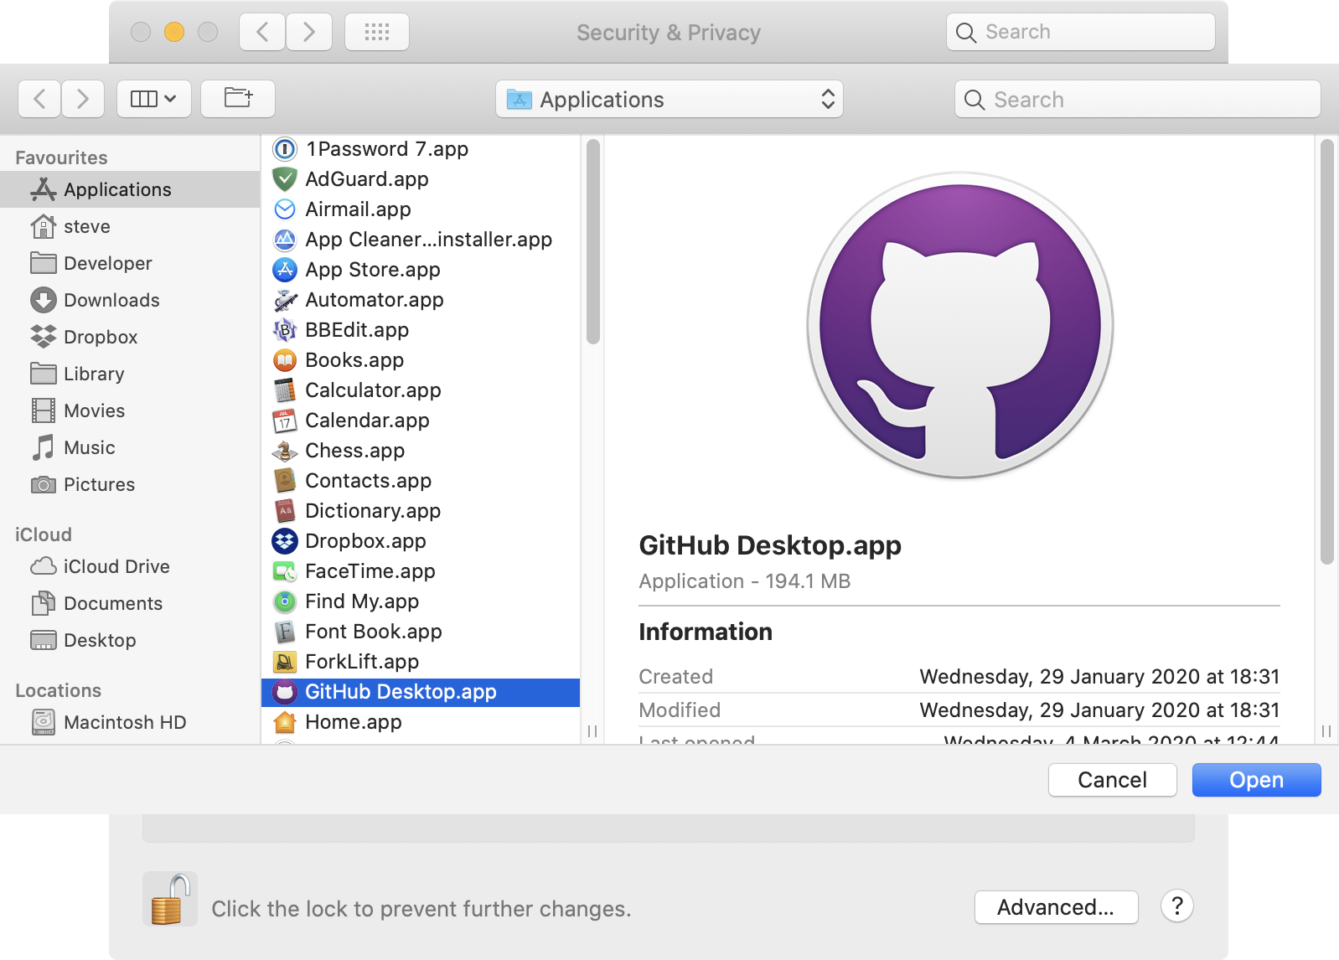Select AdGuard.app shield icon

[285, 179]
